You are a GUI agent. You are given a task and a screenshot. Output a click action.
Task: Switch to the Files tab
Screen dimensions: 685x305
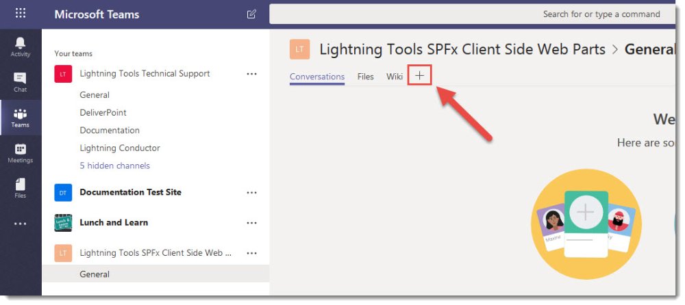pyautogui.click(x=365, y=77)
